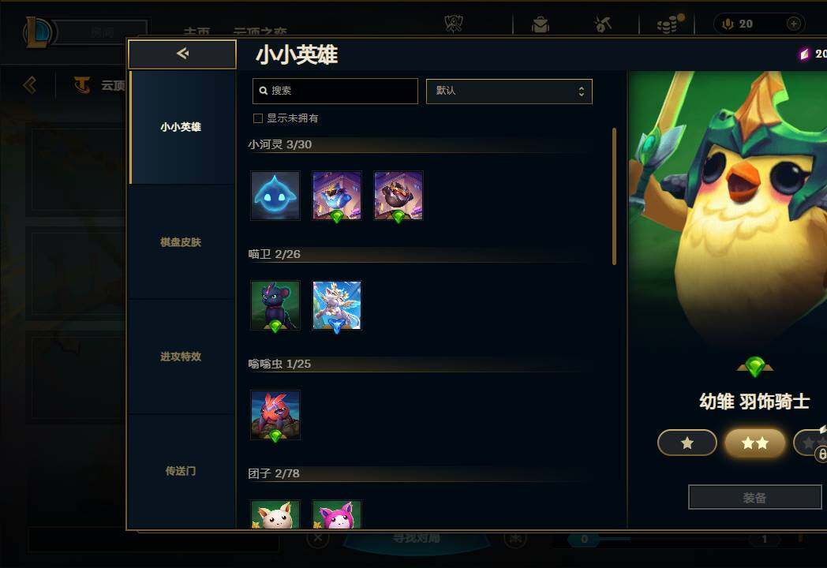The height and width of the screenshot is (568, 827).
Task: Click the 装备 equip button
Action: click(x=754, y=497)
